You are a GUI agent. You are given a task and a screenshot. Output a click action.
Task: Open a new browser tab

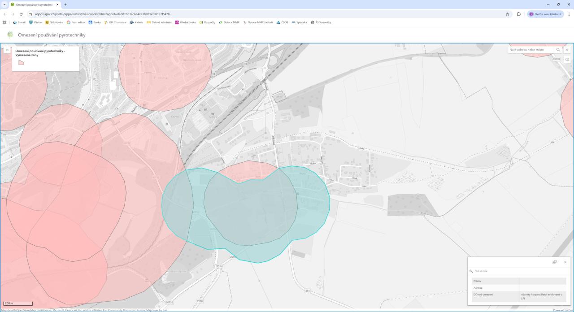click(65, 4)
